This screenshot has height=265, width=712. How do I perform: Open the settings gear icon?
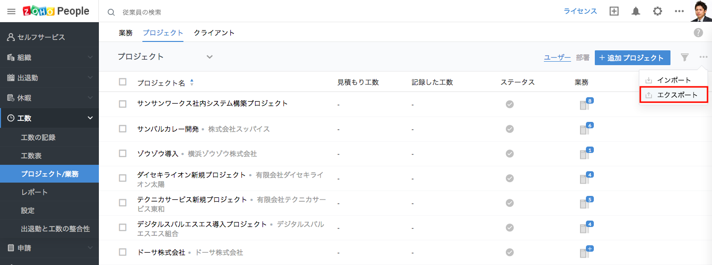(x=658, y=11)
